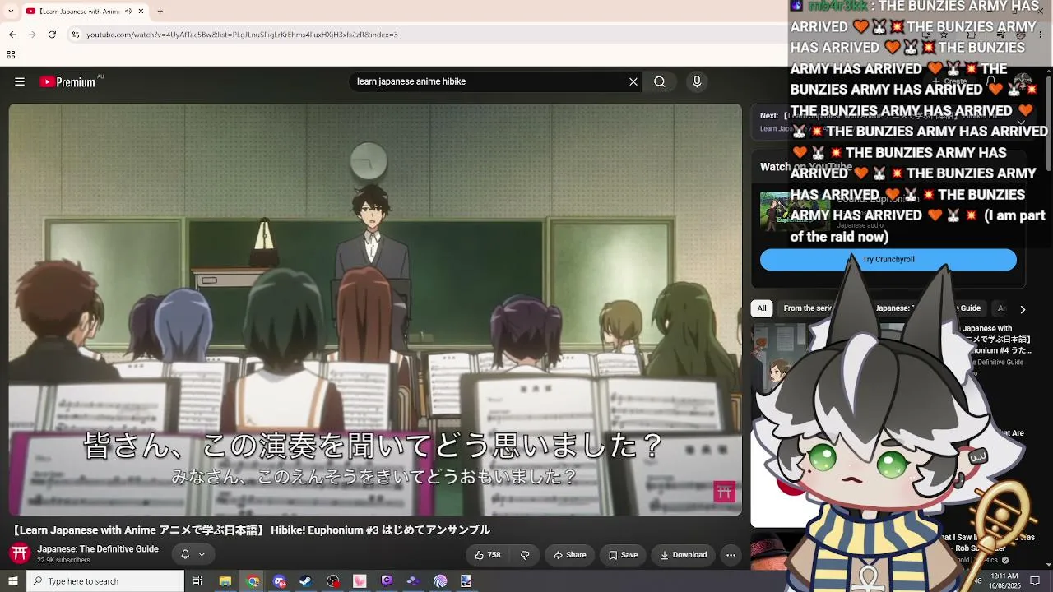
Task: Share the video
Action: (569, 555)
